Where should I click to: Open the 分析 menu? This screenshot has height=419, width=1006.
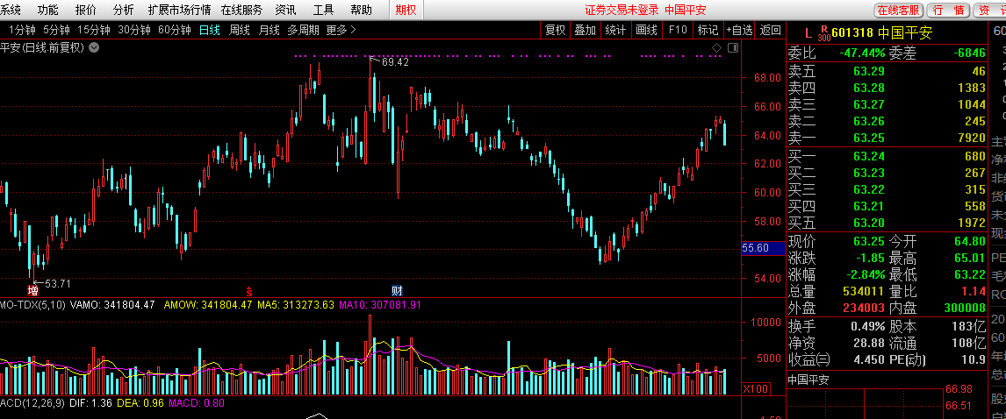123,10
